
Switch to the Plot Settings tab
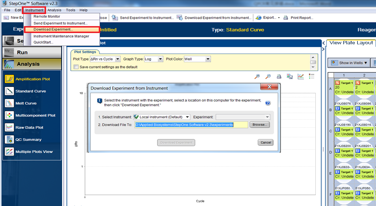point(85,52)
